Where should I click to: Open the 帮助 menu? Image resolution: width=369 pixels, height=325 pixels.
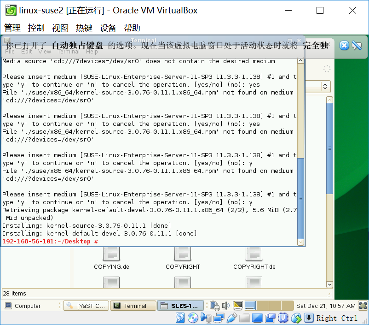click(132, 28)
